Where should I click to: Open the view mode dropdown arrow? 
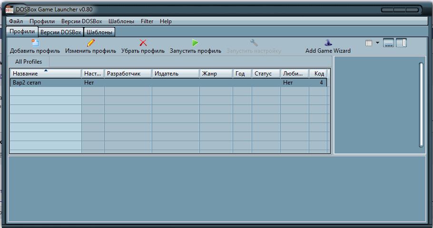[x=377, y=43]
